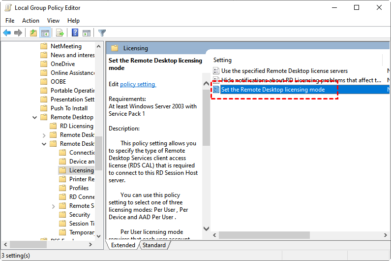
Task: Switch to the Extended tab
Action: click(123, 245)
